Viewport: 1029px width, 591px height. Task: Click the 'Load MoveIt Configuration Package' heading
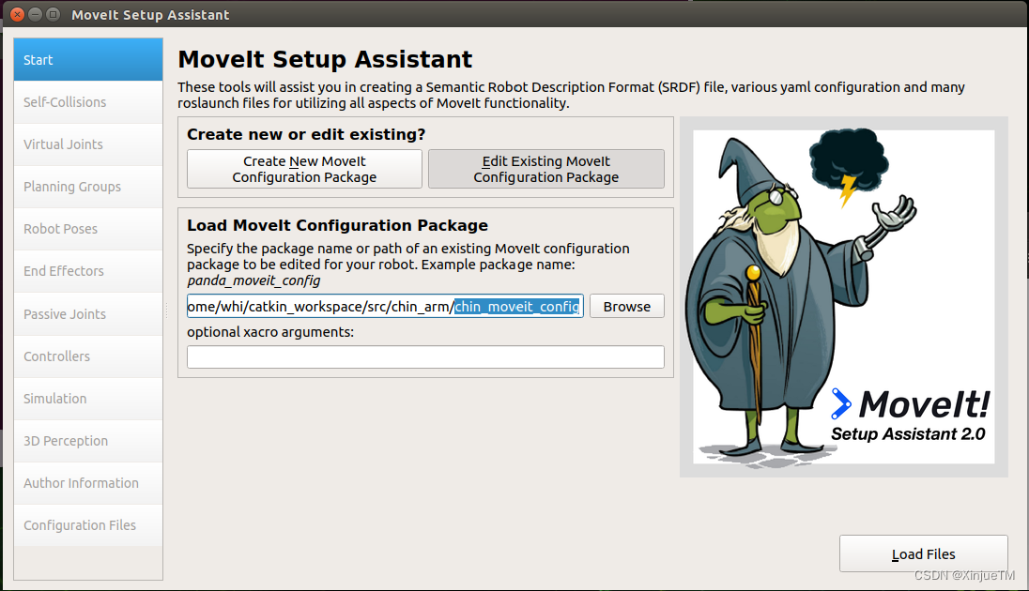337,226
